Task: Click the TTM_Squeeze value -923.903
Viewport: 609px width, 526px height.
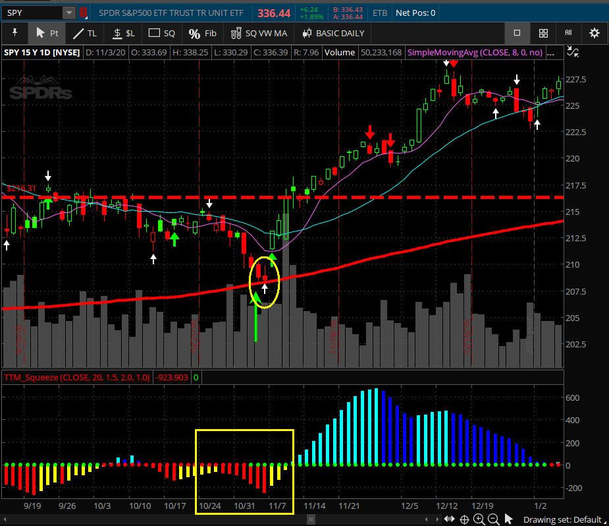Action: [x=171, y=377]
